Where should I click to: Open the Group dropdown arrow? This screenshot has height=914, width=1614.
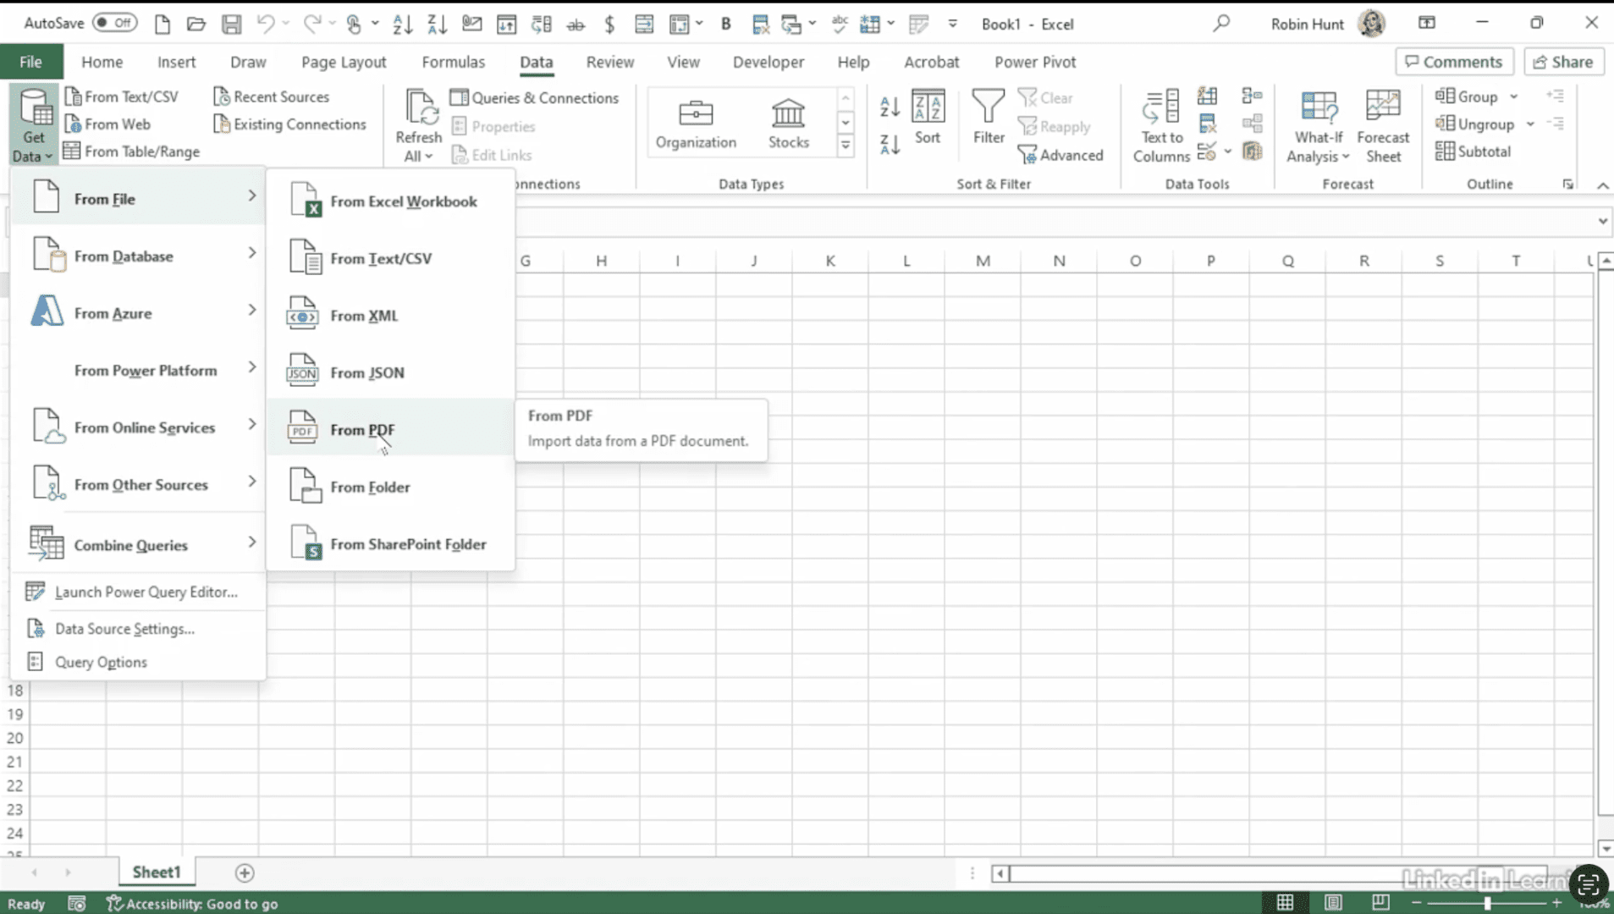tap(1513, 96)
